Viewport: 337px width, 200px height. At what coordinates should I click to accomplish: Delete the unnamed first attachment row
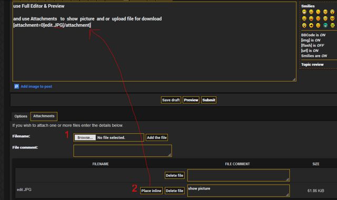click(174, 175)
